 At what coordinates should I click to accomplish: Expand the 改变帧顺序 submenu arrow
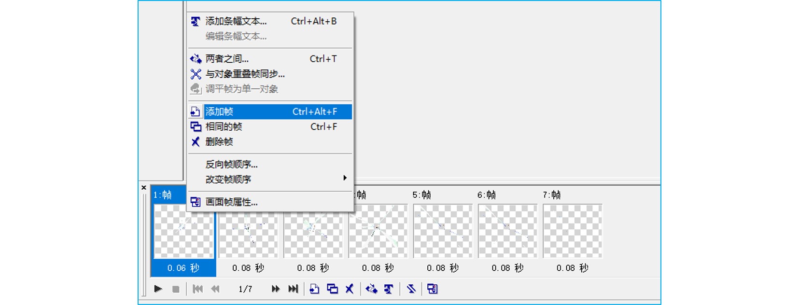click(345, 178)
